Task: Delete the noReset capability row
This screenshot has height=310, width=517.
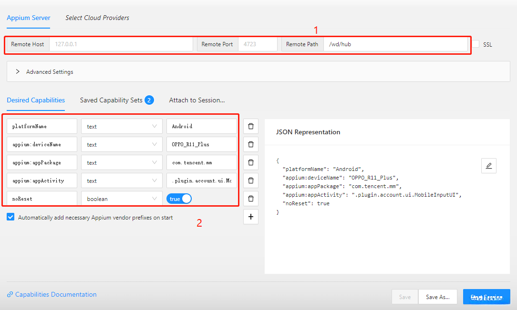Action: pyautogui.click(x=250, y=199)
